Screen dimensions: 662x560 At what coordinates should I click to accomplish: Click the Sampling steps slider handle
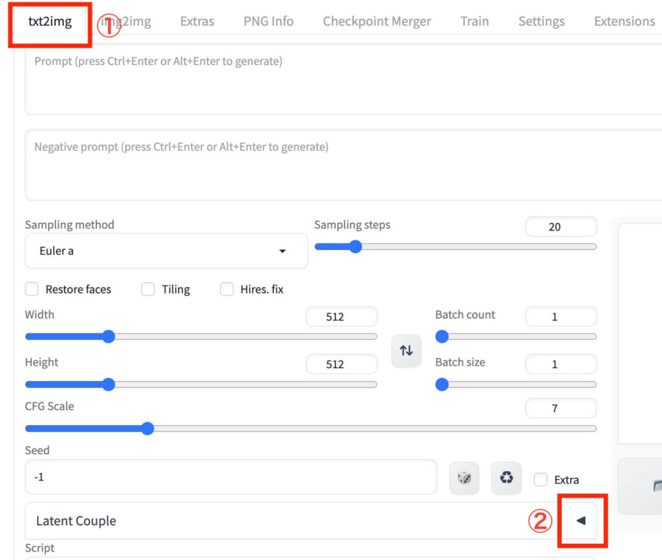[355, 247]
